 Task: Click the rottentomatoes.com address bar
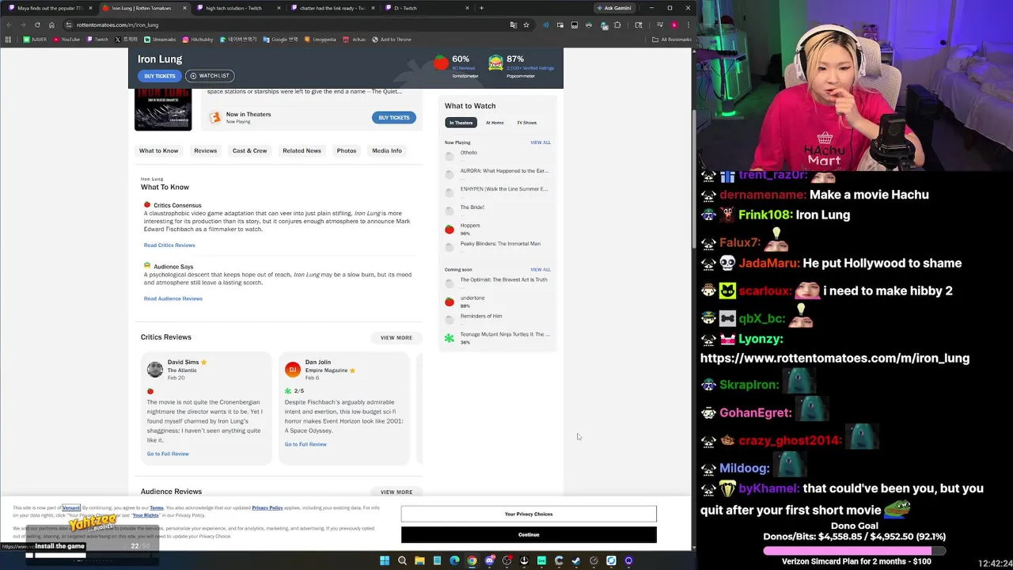point(285,25)
